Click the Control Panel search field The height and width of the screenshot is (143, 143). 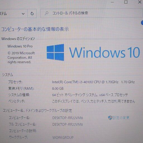(91, 13)
